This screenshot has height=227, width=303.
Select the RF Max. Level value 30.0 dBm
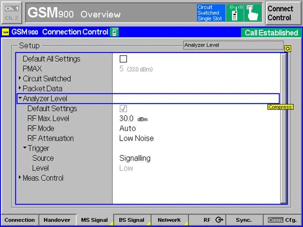(x=133, y=119)
